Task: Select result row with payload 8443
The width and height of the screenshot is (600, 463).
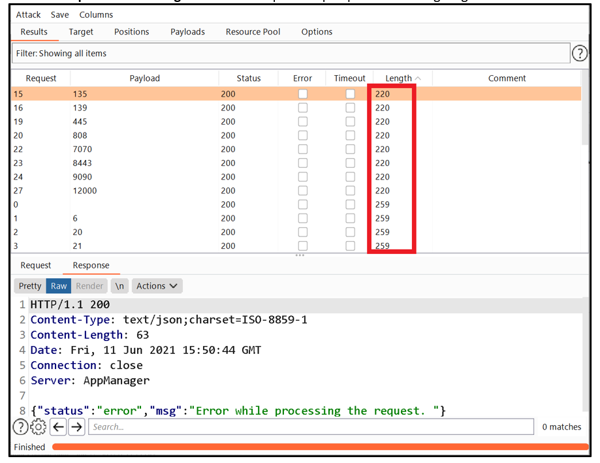Action: point(296,163)
